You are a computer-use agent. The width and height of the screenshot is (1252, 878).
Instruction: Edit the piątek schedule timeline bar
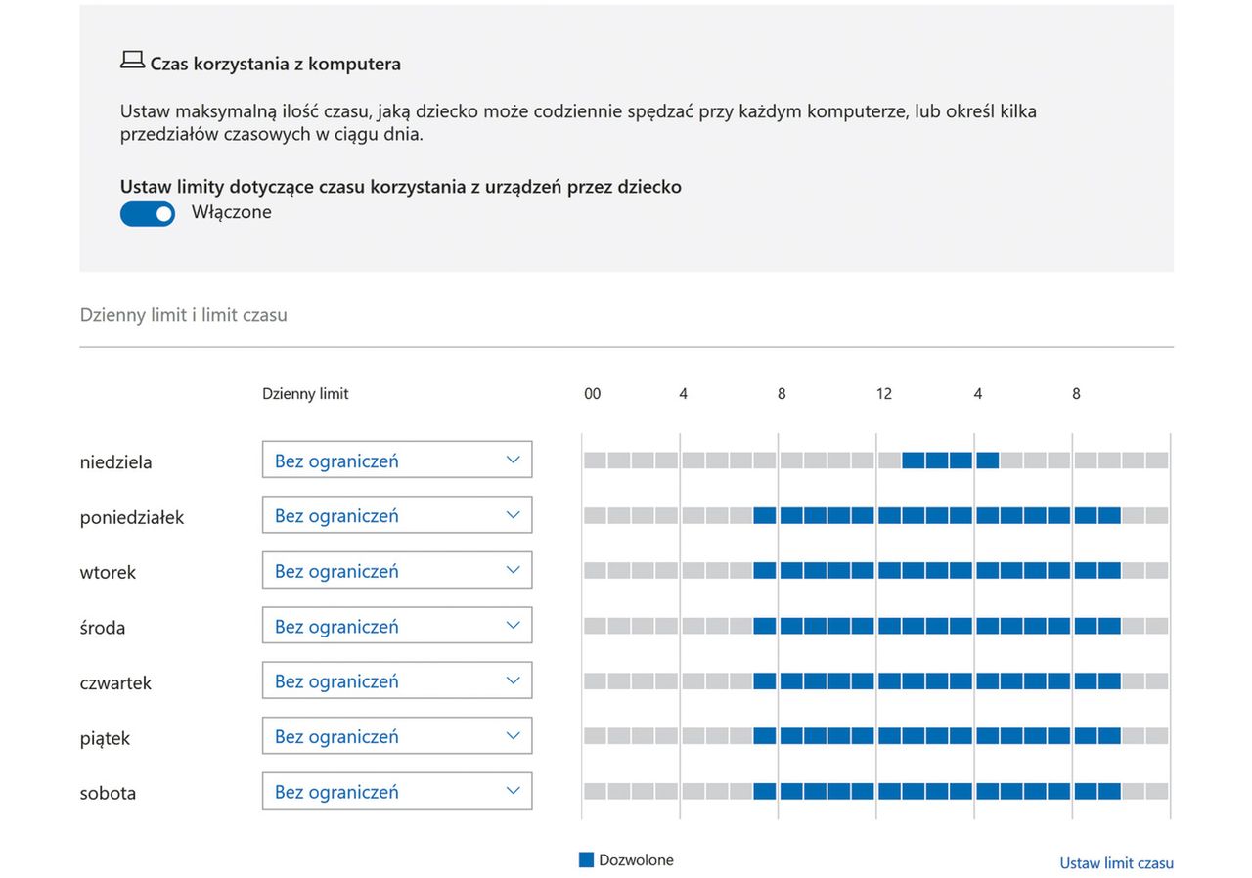[x=876, y=736]
